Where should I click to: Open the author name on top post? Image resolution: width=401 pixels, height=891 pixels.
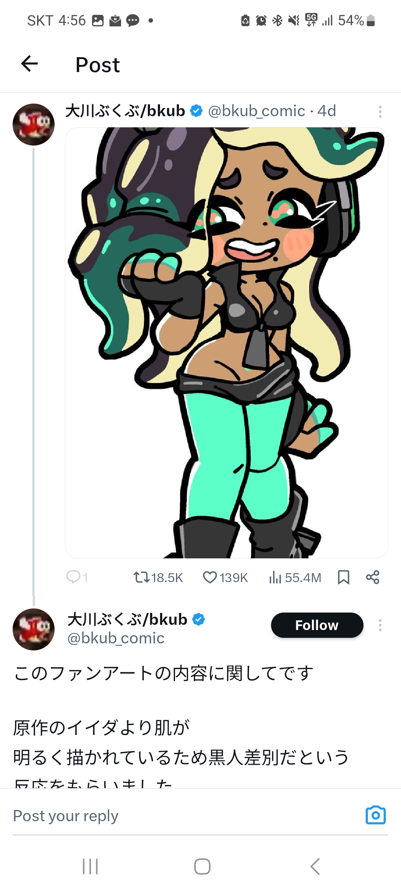pos(125,111)
